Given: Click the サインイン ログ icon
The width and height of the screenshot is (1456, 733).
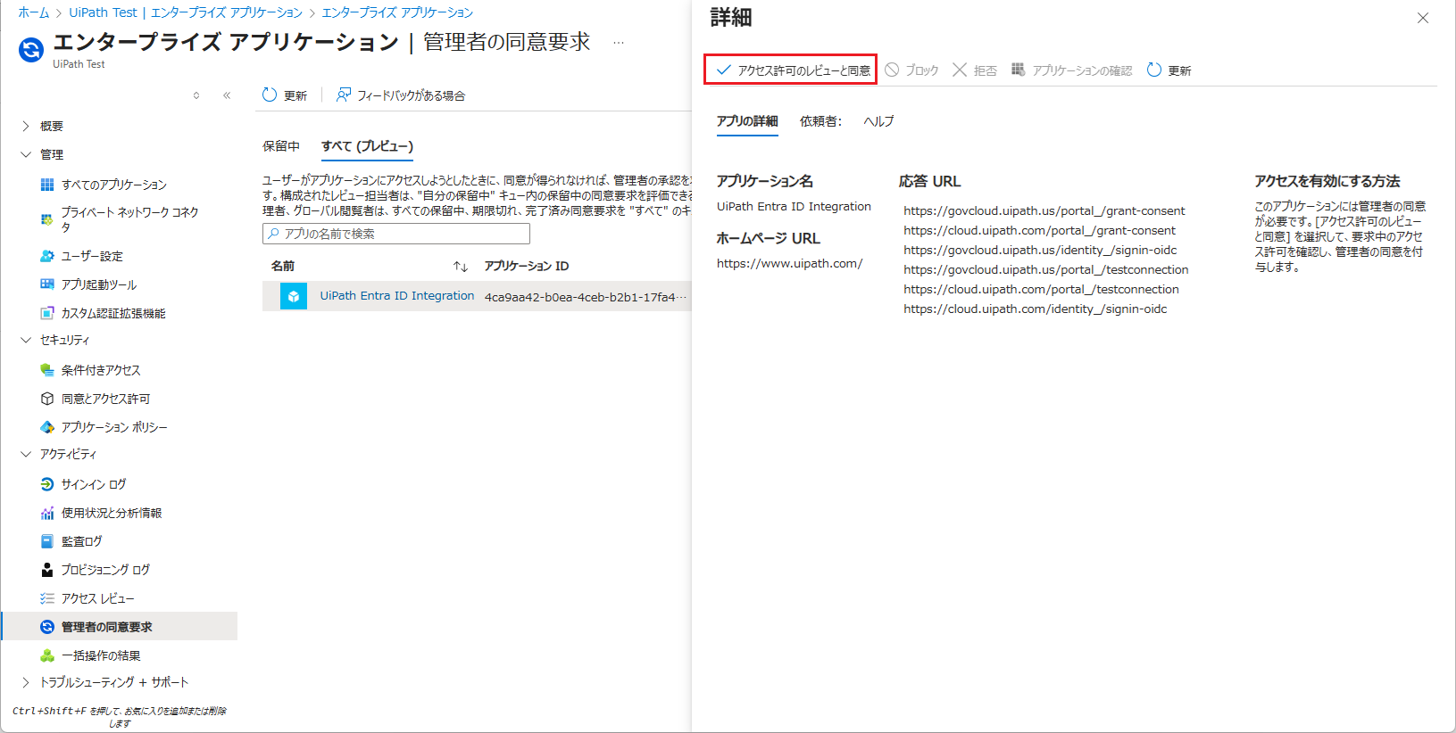Looking at the screenshot, I should click(x=47, y=484).
